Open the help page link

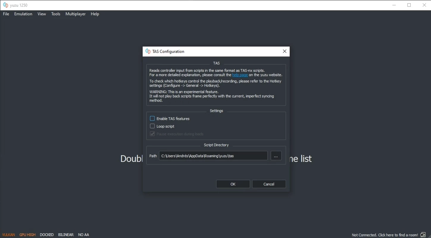(240, 75)
